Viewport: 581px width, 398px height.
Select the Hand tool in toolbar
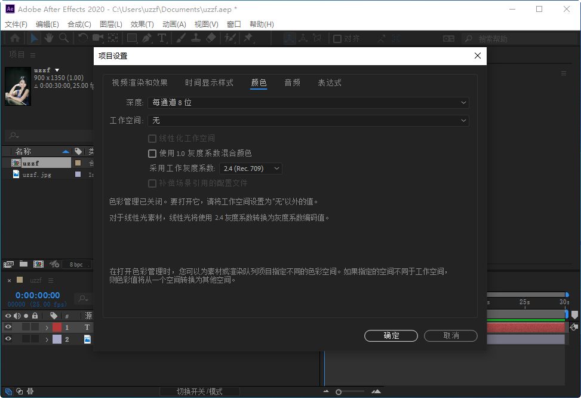pos(49,38)
